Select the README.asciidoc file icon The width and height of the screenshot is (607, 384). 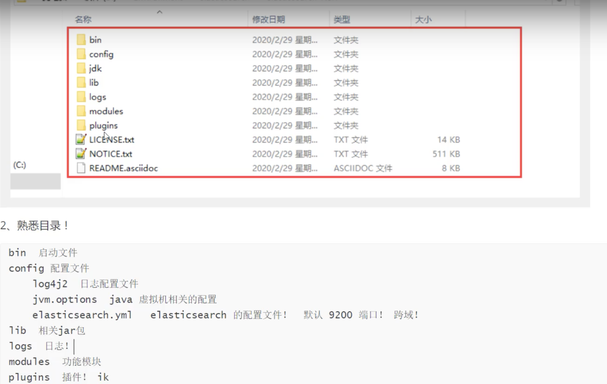(x=81, y=168)
